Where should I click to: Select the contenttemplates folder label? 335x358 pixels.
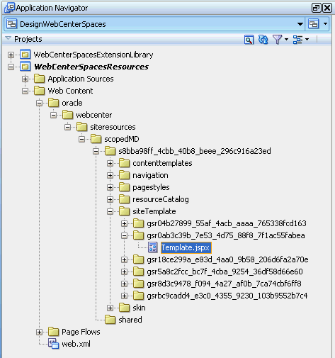[162, 163]
